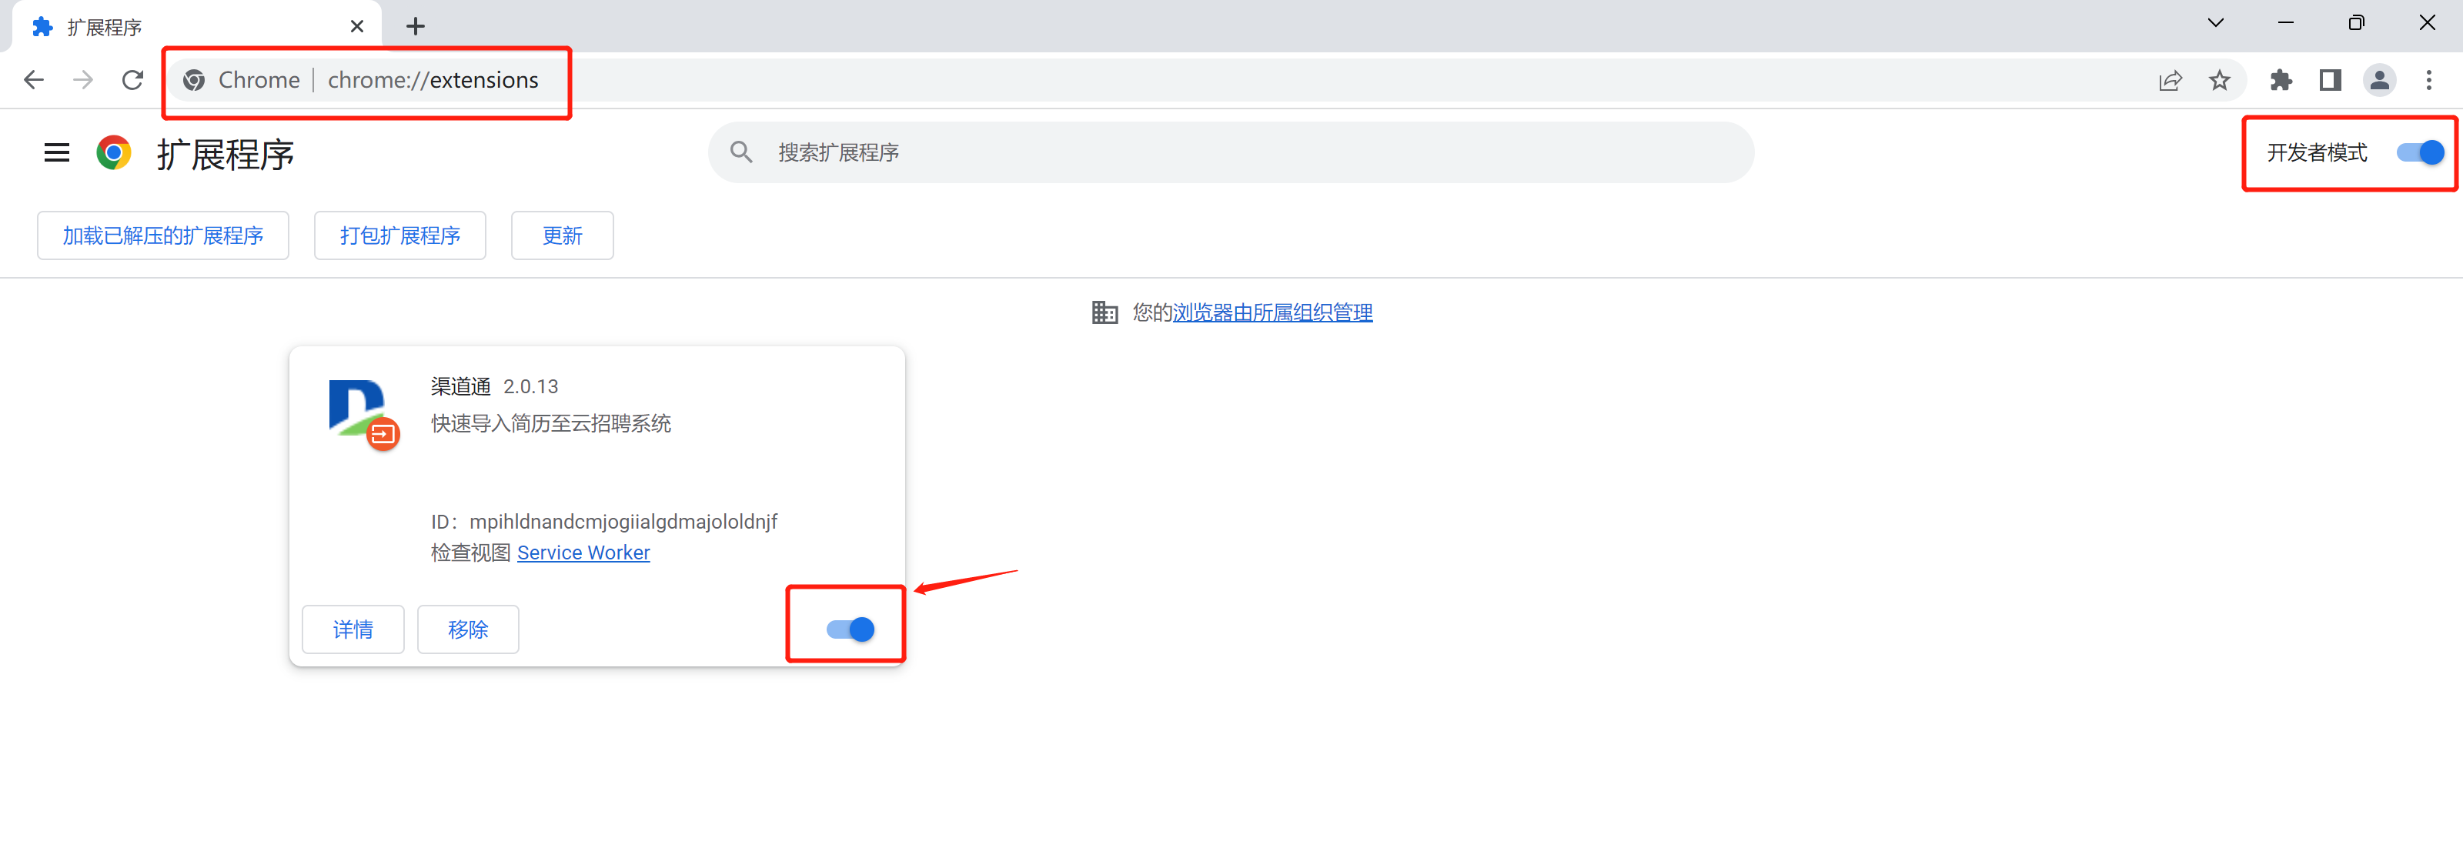This screenshot has height=848, width=2463.
Task: Open 浏览器由所属组织管理 link
Action: [x=1272, y=312]
